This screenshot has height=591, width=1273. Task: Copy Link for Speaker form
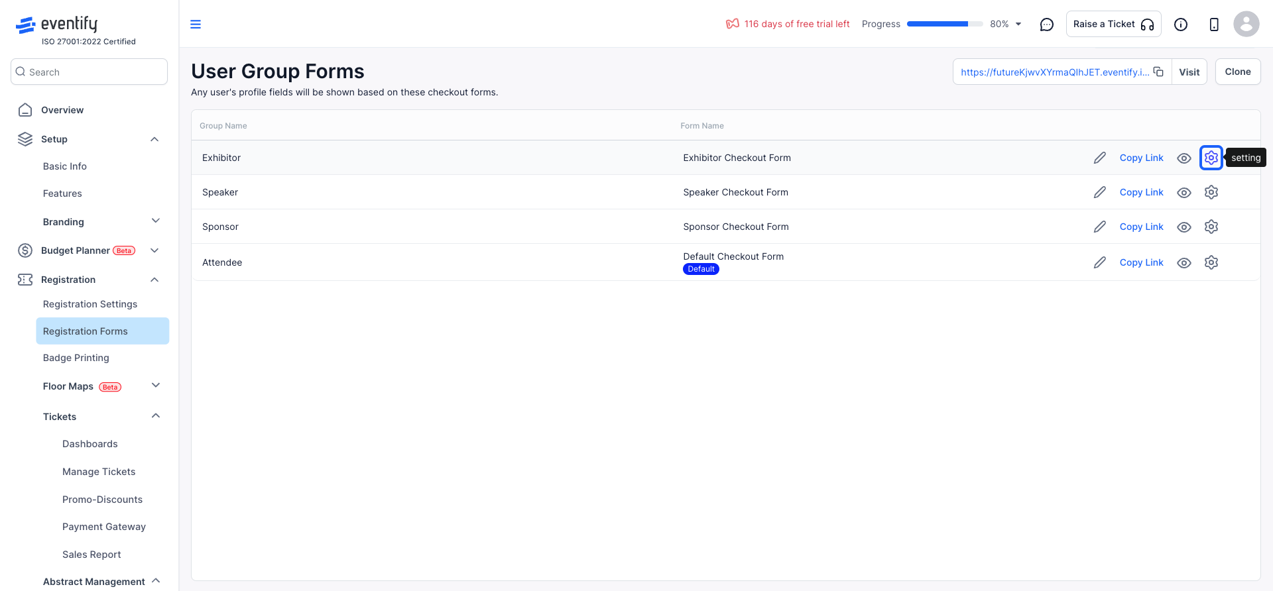click(x=1142, y=192)
